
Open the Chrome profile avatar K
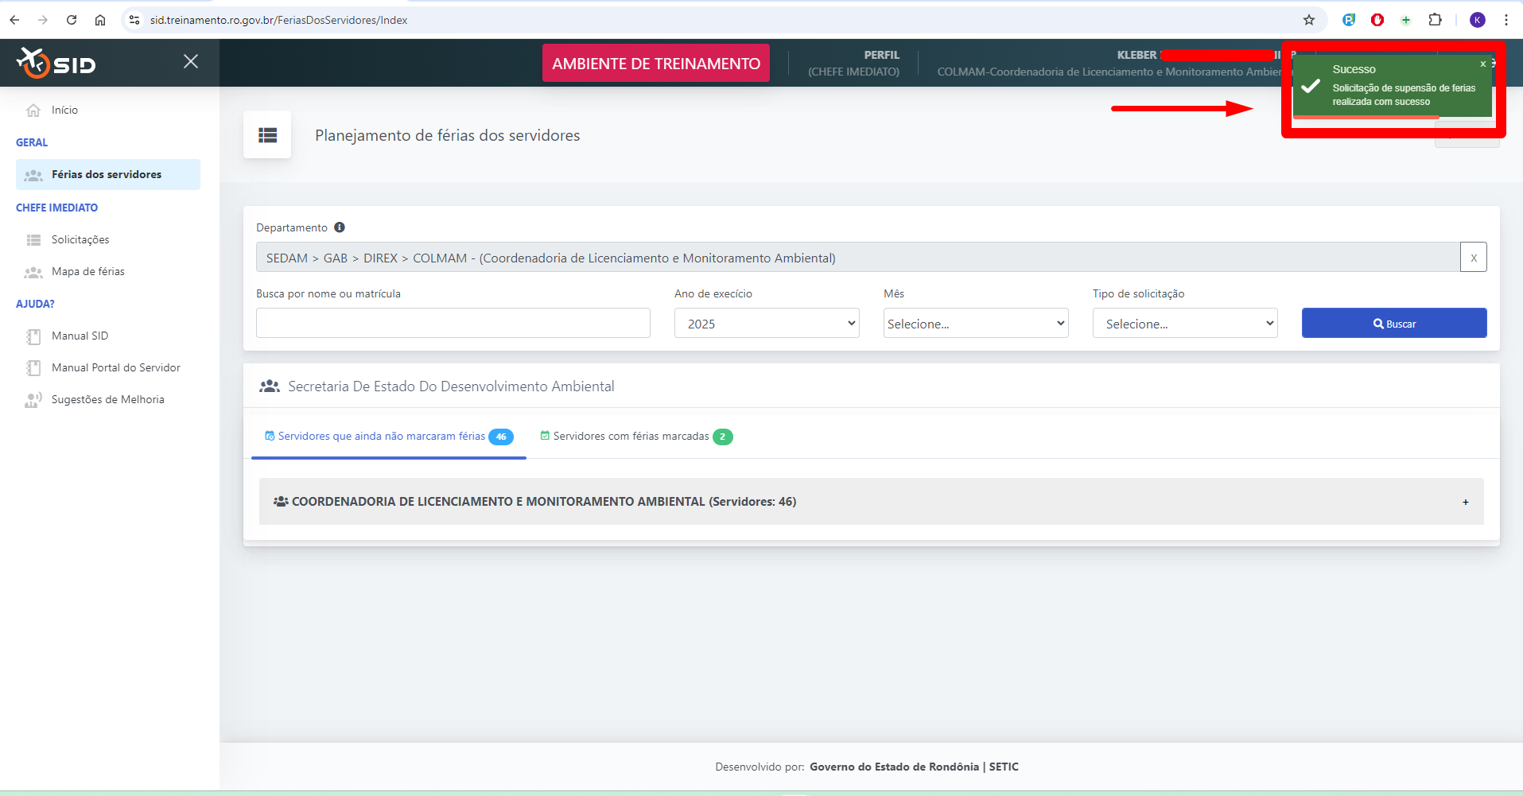1478,20
